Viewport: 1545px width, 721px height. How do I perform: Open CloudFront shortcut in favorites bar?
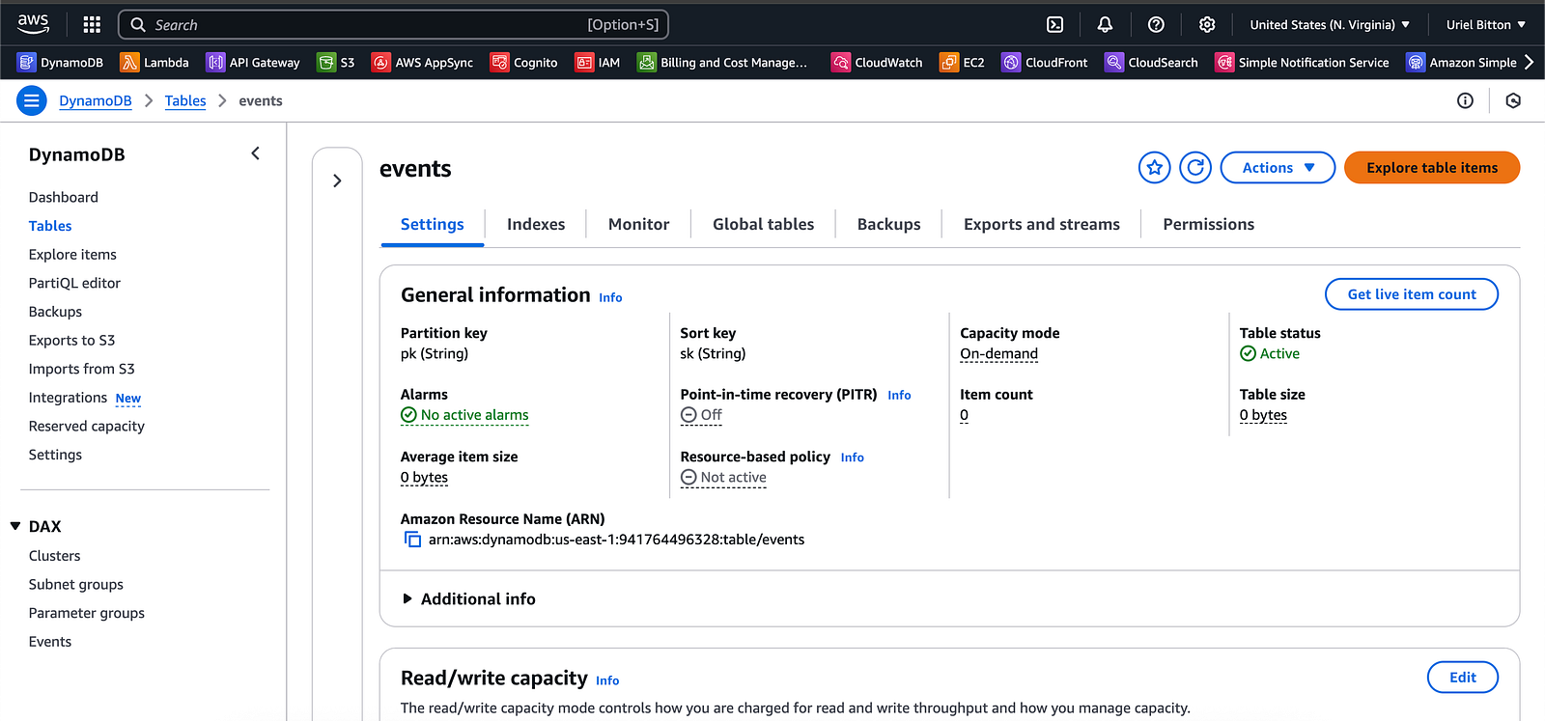point(1045,63)
